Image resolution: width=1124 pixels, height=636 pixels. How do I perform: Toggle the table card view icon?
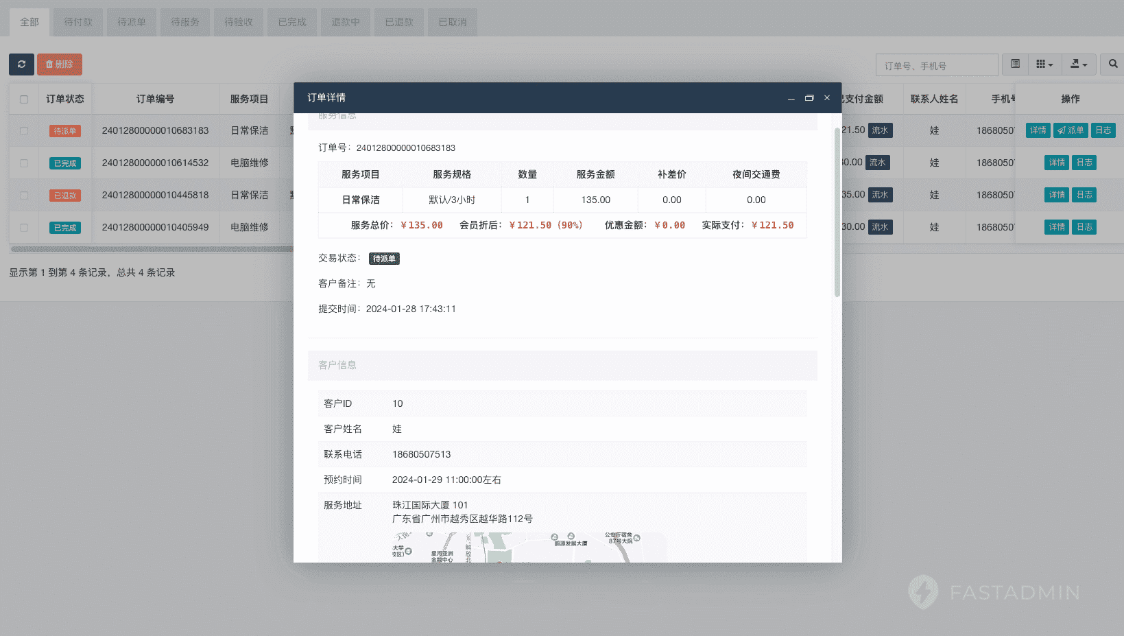pos(1015,64)
